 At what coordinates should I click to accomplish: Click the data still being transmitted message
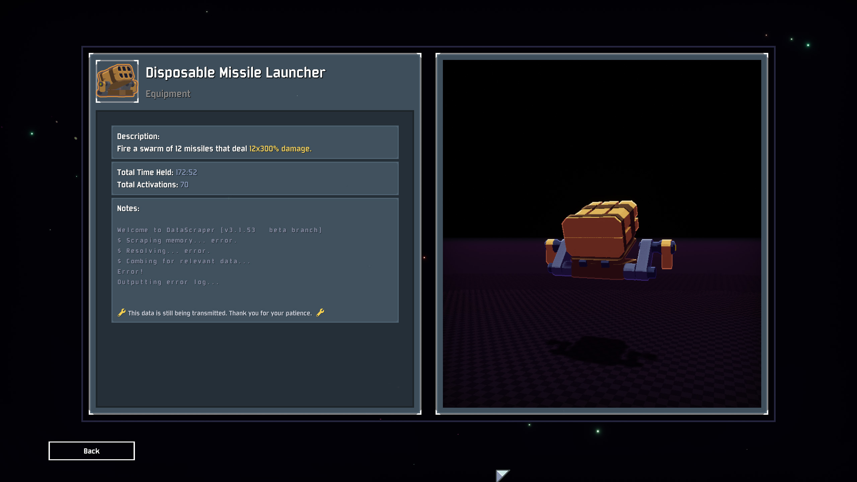click(x=220, y=313)
